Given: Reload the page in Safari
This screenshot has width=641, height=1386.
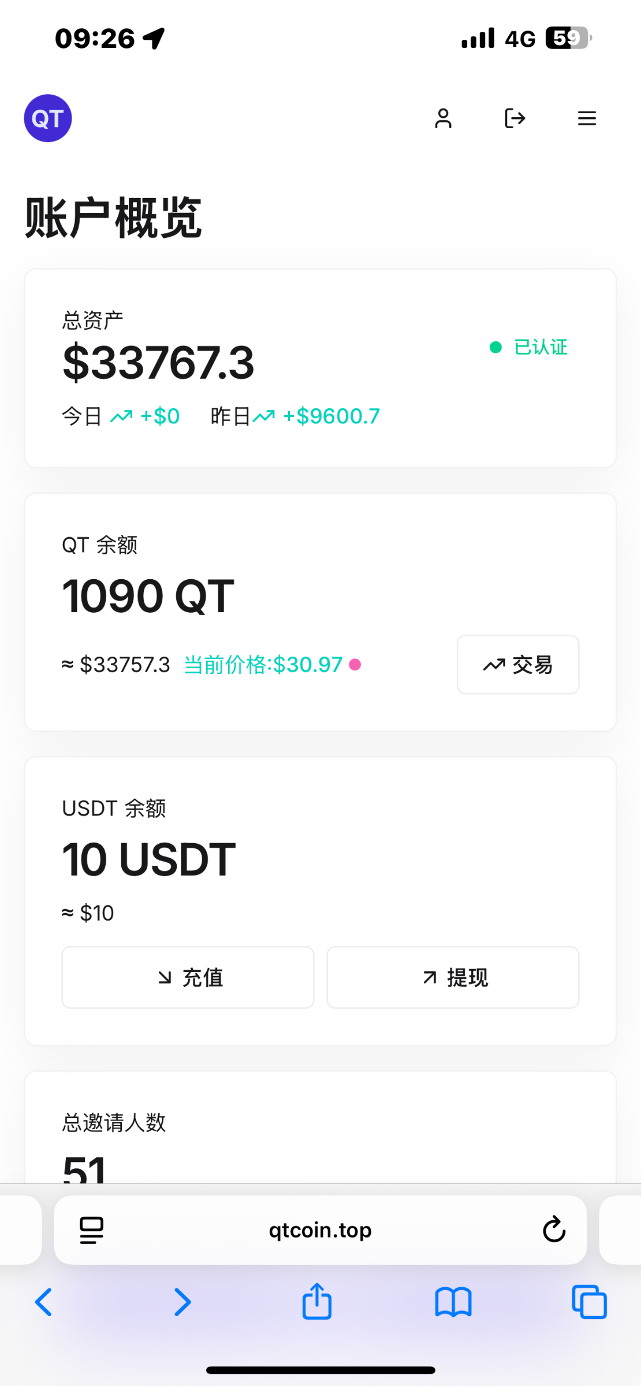Looking at the screenshot, I should (554, 1229).
